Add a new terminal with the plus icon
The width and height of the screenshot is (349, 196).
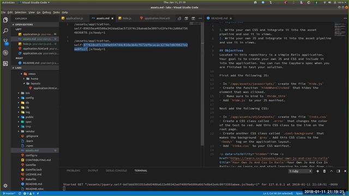pos(317,171)
